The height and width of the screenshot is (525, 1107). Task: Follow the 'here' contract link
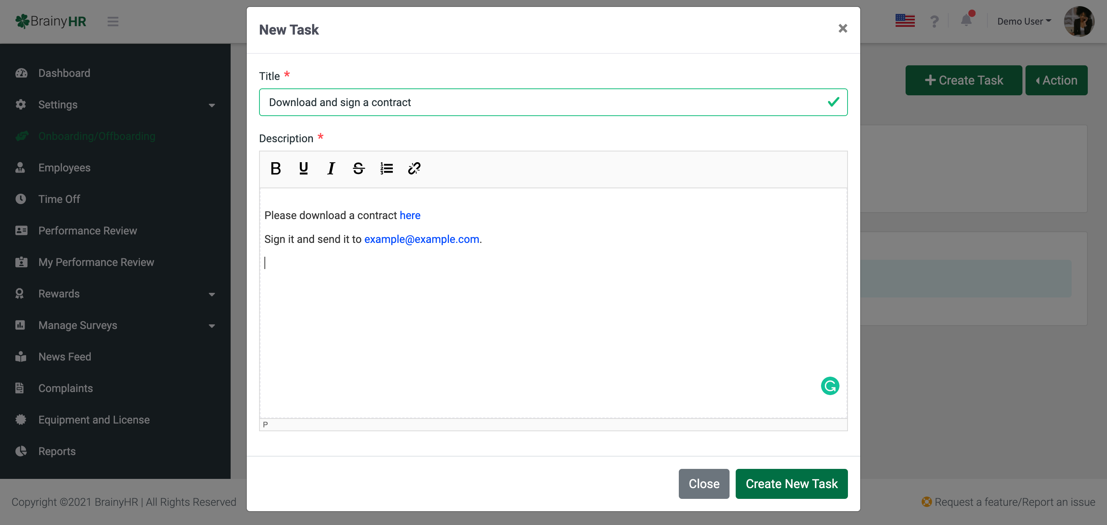click(x=410, y=215)
